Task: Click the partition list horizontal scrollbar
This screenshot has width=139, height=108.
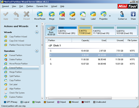Action: tap(80, 98)
